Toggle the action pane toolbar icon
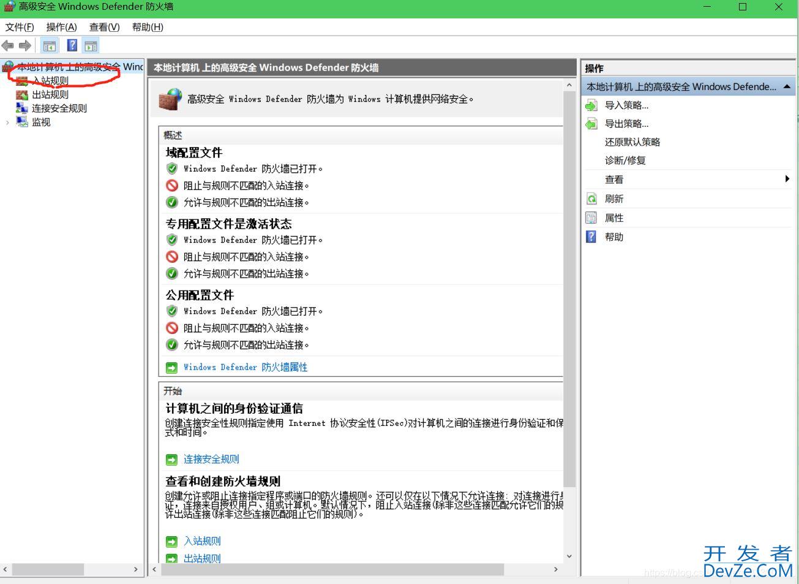The height and width of the screenshot is (584, 799). (x=91, y=45)
